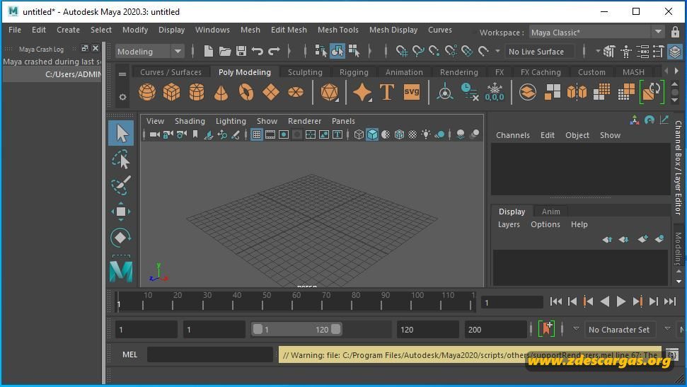Open the Windows menu

(x=212, y=30)
